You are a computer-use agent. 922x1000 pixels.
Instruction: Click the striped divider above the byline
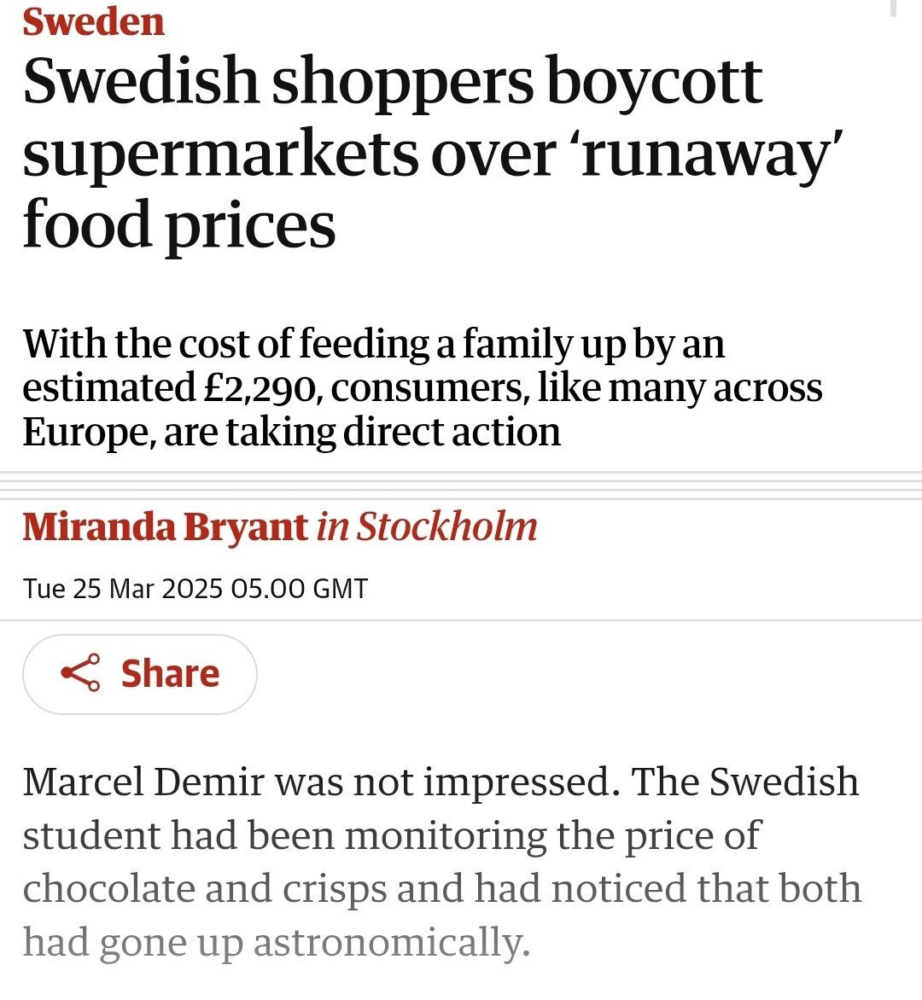461,485
